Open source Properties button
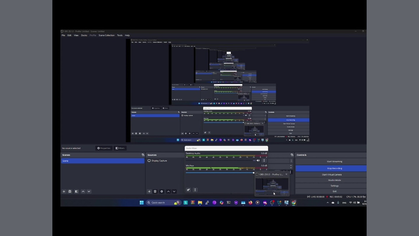The height and width of the screenshot is (236, 419). point(104,148)
